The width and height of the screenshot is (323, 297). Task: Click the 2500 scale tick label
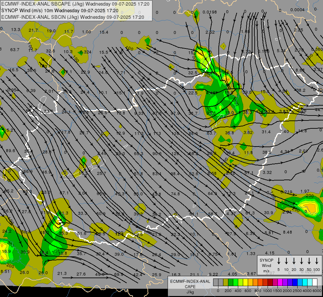pyautogui.click(x=297, y=291)
